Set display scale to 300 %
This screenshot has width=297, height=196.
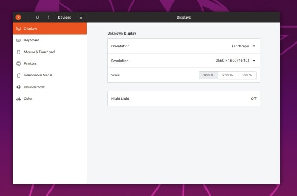click(246, 75)
